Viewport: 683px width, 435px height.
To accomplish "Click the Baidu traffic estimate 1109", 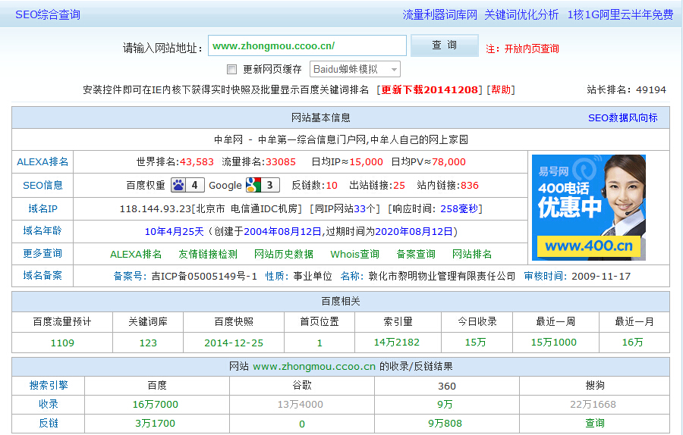I will [x=62, y=343].
